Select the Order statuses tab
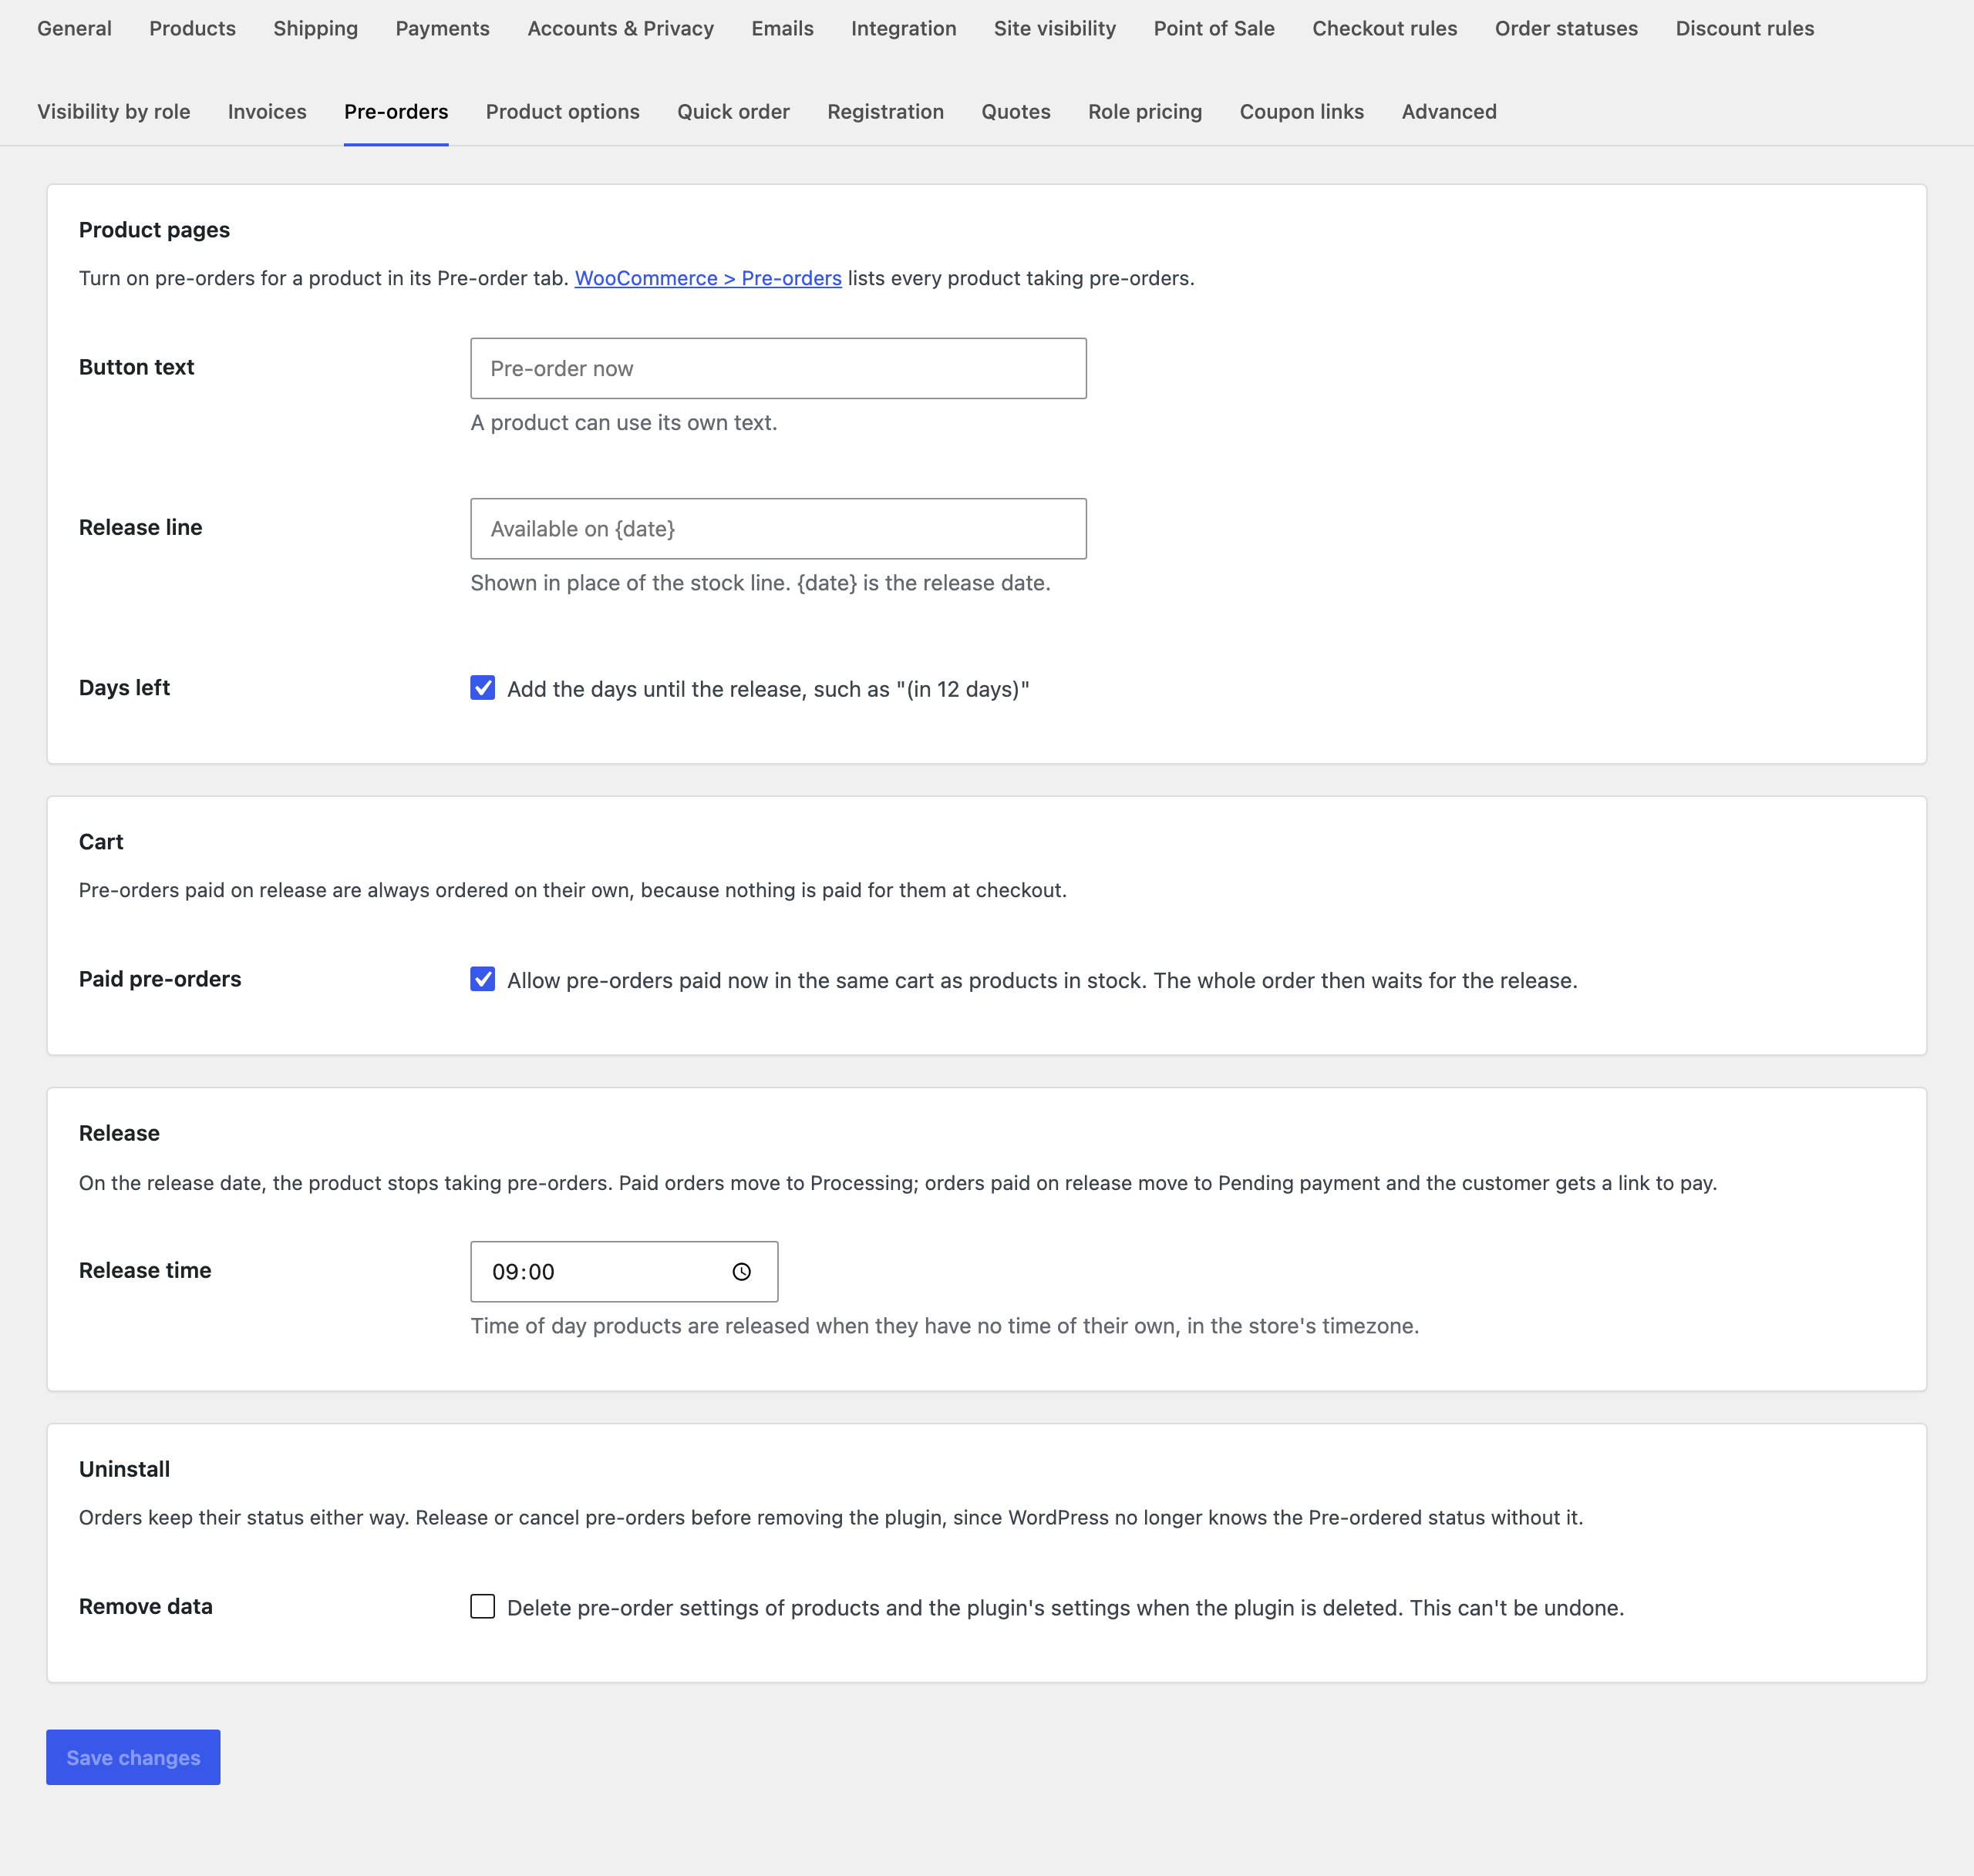The height and width of the screenshot is (1876, 1974). tap(1566, 29)
